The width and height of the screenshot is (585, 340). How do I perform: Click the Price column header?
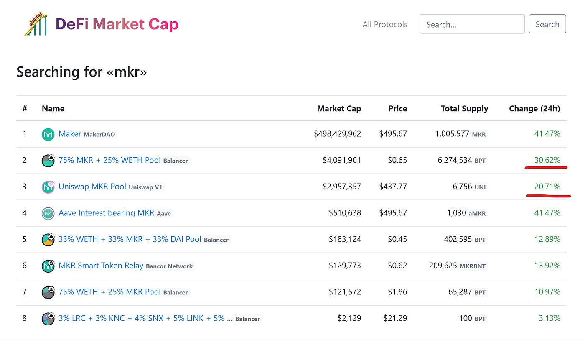(x=397, y=109)
